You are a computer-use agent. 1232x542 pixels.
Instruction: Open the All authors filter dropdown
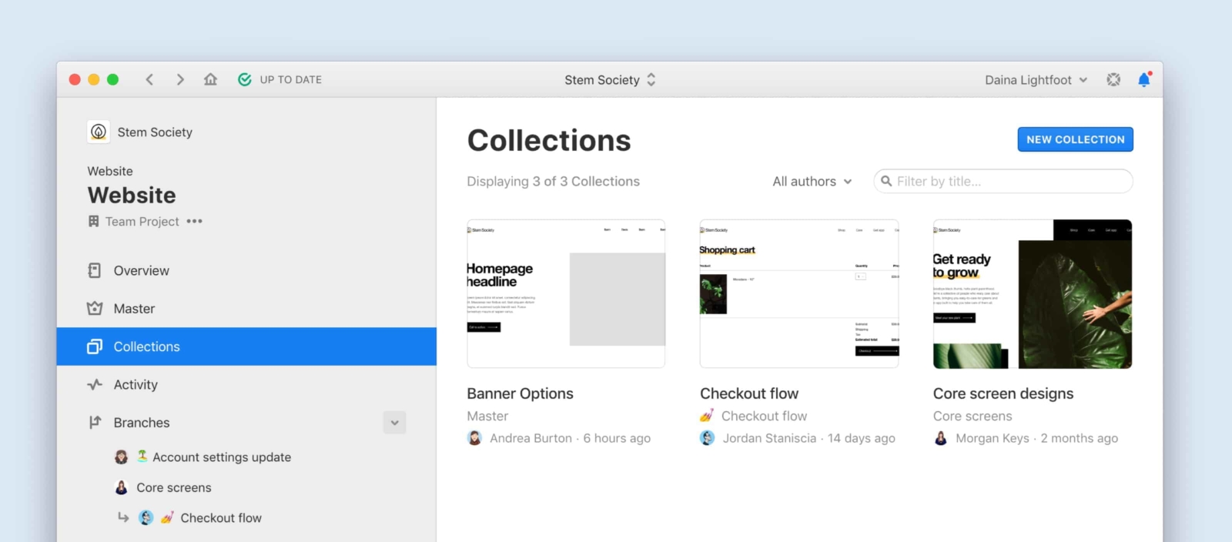812,181
